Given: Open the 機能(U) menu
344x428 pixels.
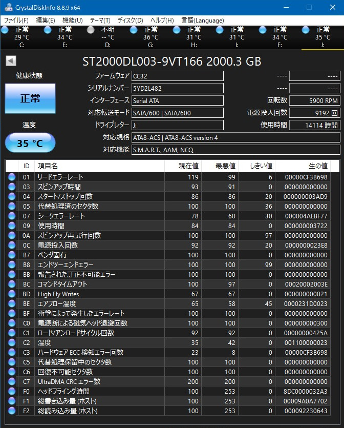Looking at the screenshot, I should 72,21.
